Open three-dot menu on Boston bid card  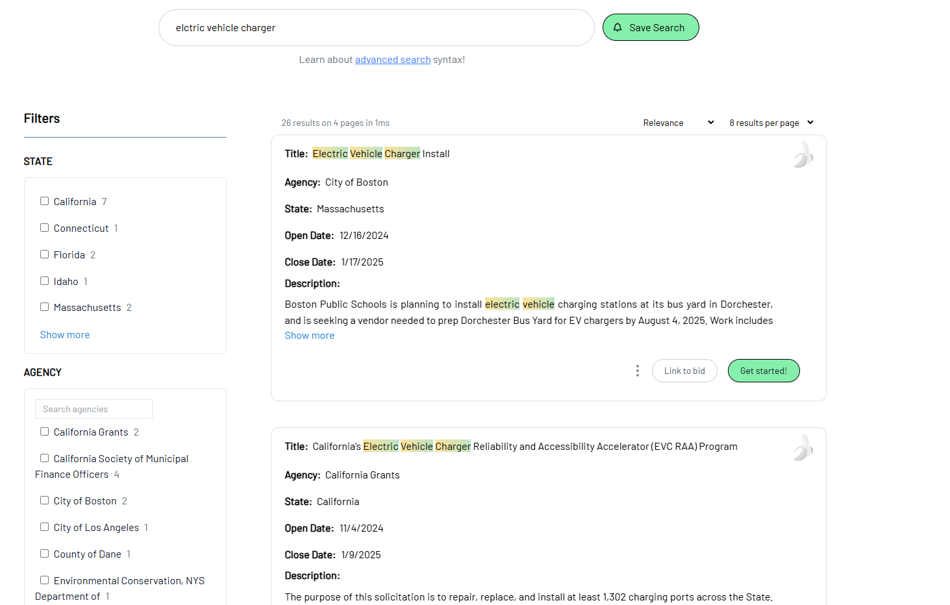637,371
